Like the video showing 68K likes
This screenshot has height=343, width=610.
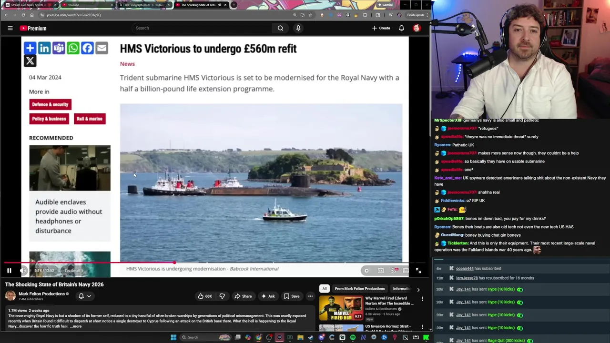[x=205, y=296]
